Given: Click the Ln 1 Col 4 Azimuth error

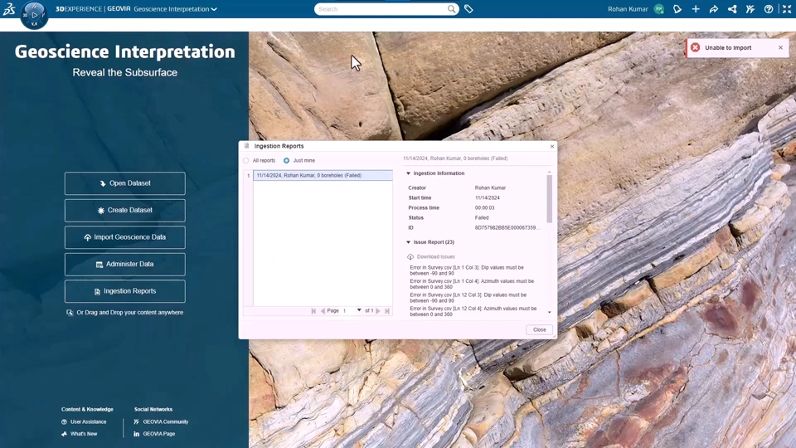Looking at the screenshot, I should (472, 284).
